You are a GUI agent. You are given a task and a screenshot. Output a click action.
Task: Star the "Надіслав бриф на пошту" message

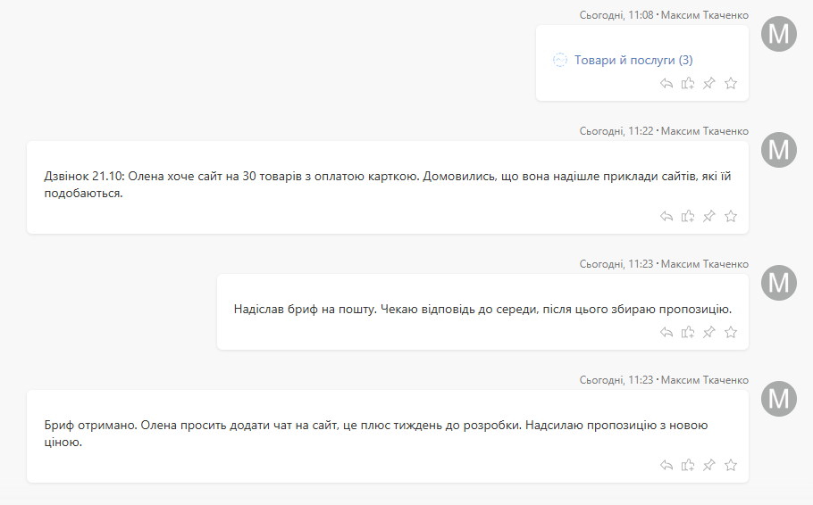(731, 333)
